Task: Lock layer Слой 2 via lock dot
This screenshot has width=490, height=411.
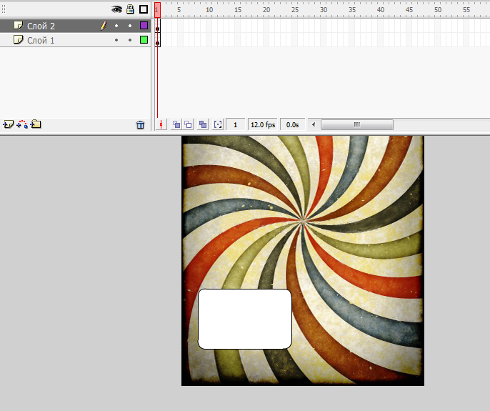Action: (x=130, y=26)
